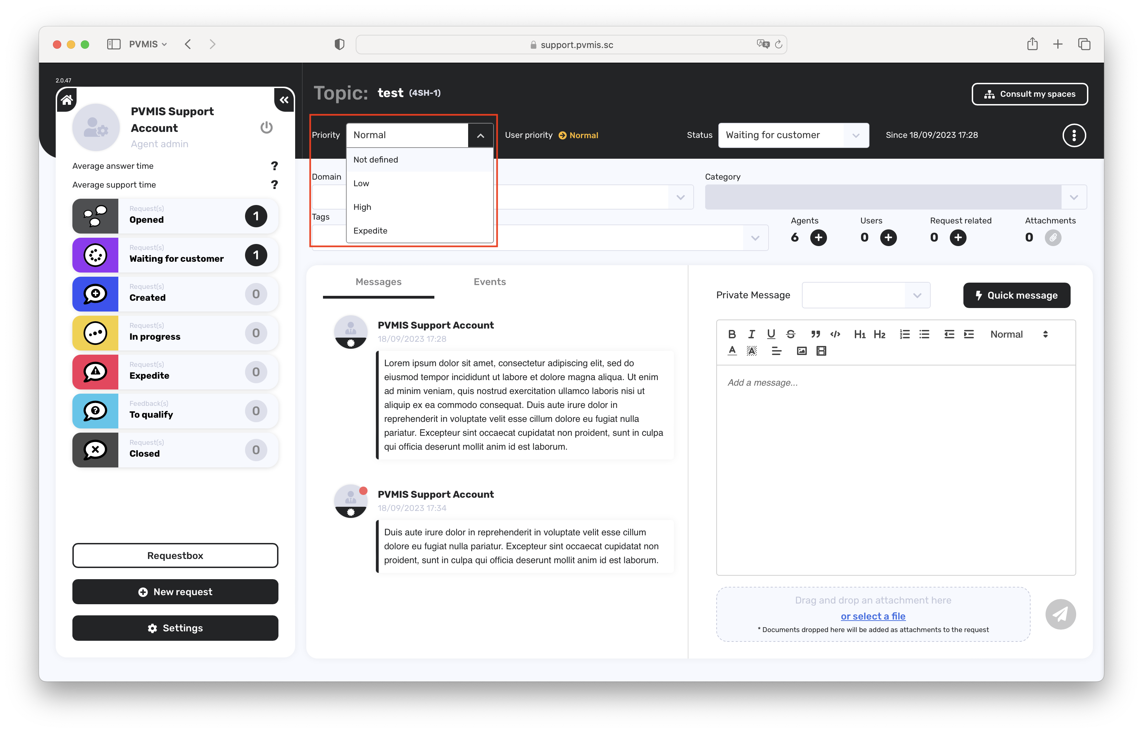This screenshot has width=1143, height=733.
Task: Expand the Category dropdown
Action: [x=1073, y=197]
